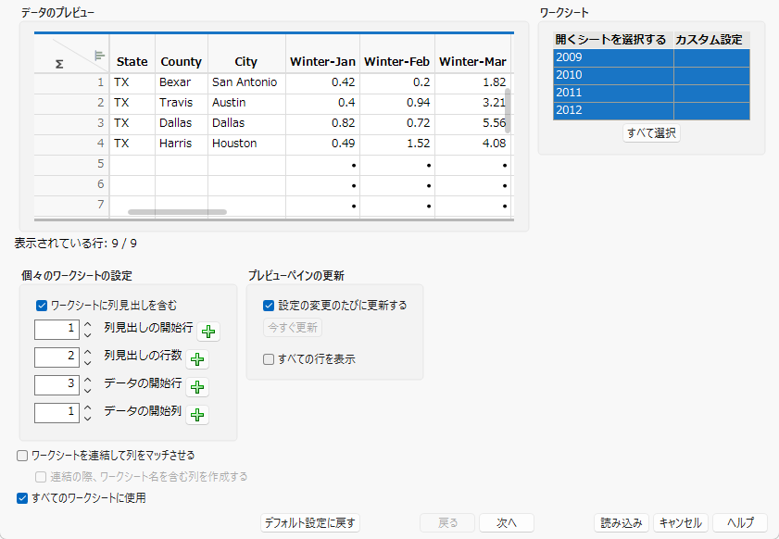Go to next step with 次へ

(507, 523)
